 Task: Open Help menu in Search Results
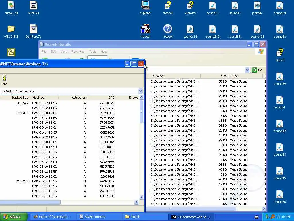click(x=104, y=52)
